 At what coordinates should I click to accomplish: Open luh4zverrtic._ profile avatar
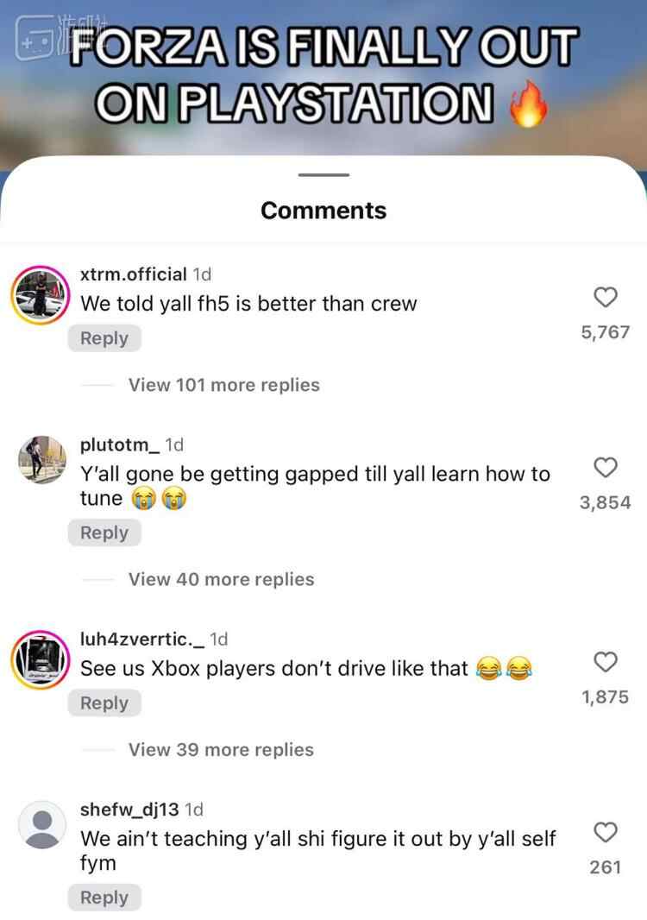[41, 659]
